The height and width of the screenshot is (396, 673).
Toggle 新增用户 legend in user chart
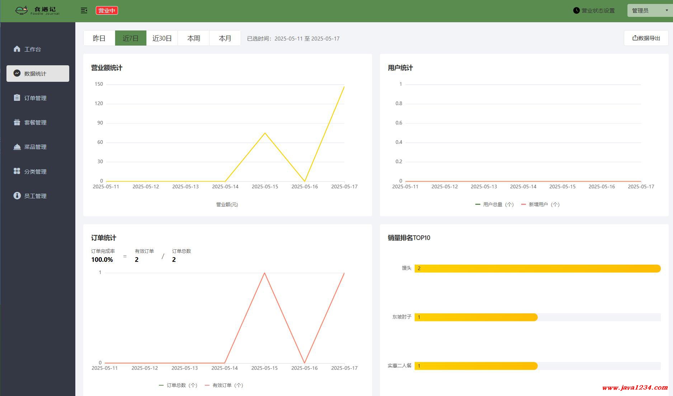click(540, 204)
